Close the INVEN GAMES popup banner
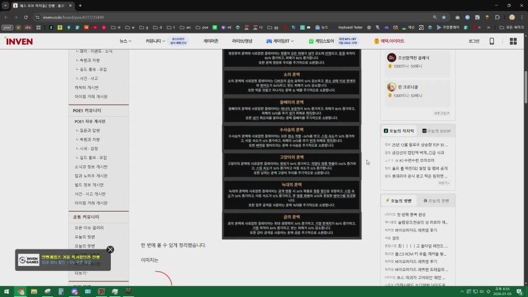Viewport: 528px width, 297px height. pyautogui.click(x=110, y=249)
